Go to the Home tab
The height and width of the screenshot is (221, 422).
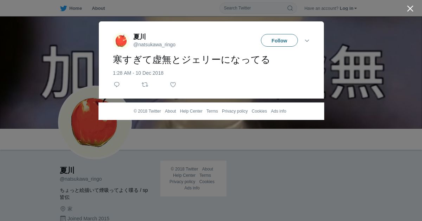point(71,8)
